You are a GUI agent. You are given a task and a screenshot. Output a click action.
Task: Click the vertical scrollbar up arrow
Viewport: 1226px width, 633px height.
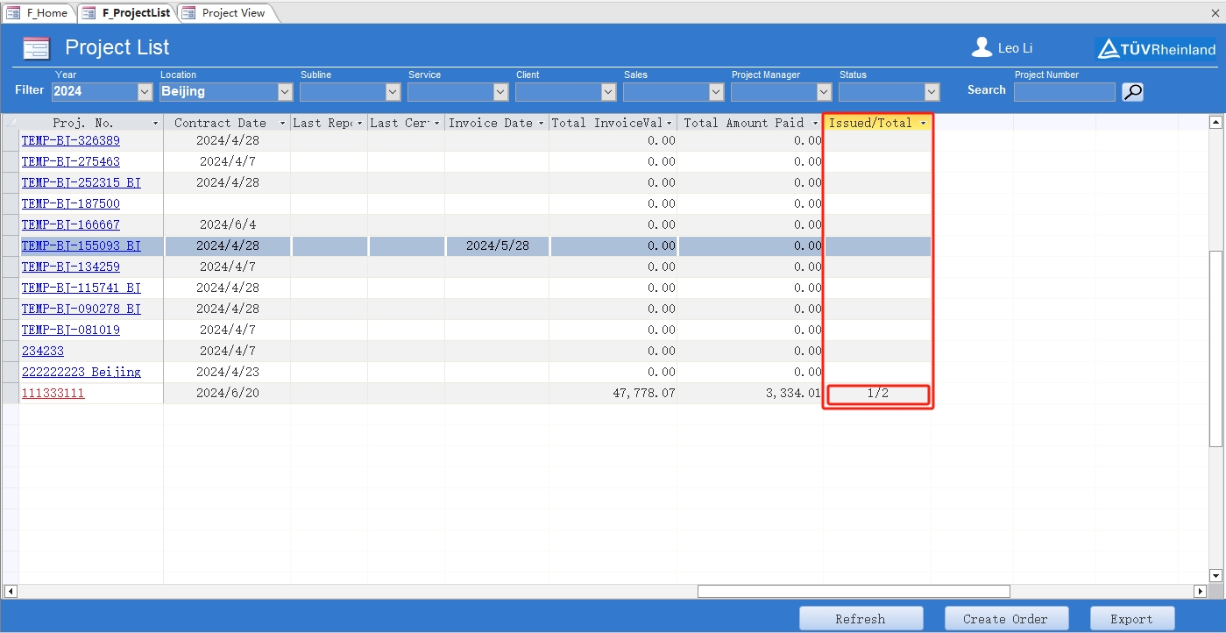(x=1215, y=123)
